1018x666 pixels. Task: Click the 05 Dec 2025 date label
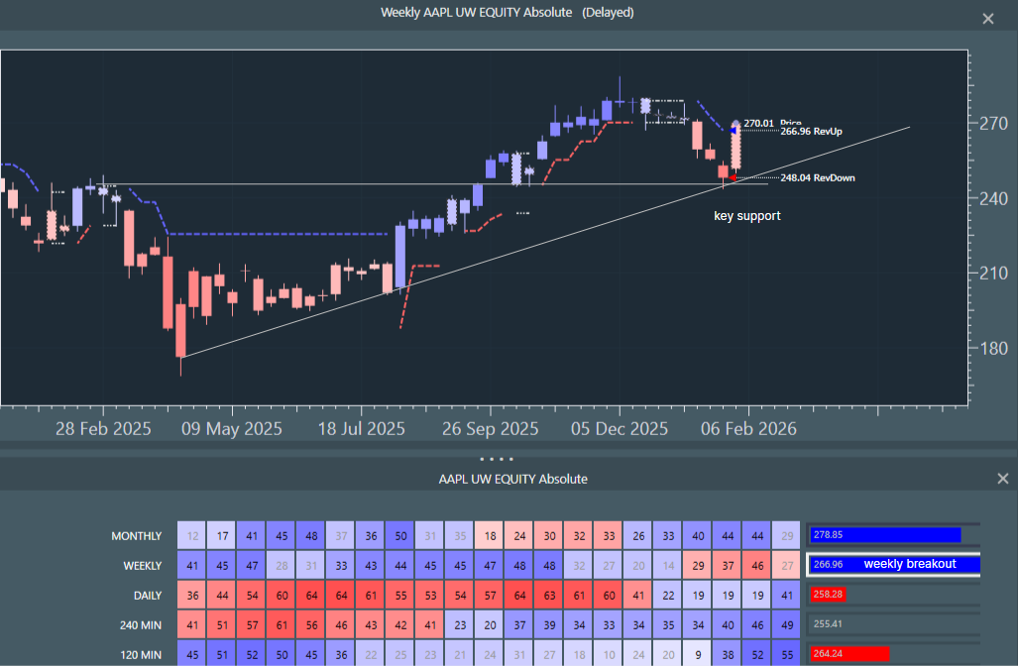point(619,430)
